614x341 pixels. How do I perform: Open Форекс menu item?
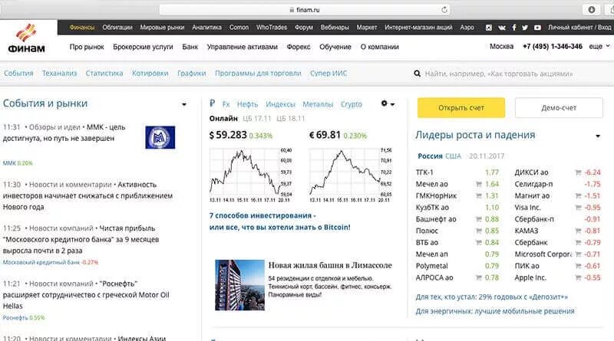[299, 47]
